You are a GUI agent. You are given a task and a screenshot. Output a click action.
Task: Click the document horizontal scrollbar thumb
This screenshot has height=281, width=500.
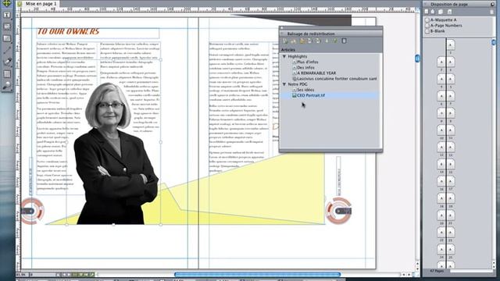point(258,274)
